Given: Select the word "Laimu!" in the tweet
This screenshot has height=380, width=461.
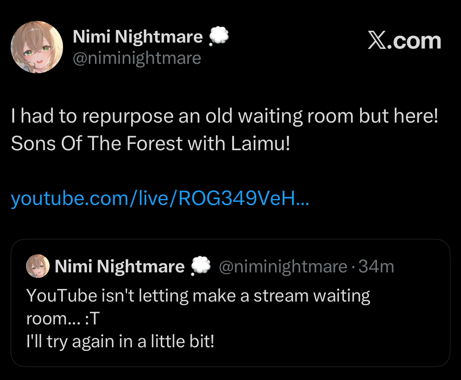Looking at the screenshot, I should [x=260, y=143].
